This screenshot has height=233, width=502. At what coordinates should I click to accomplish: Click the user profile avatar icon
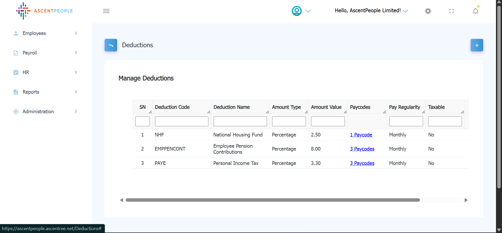click(x=297, y=11)
